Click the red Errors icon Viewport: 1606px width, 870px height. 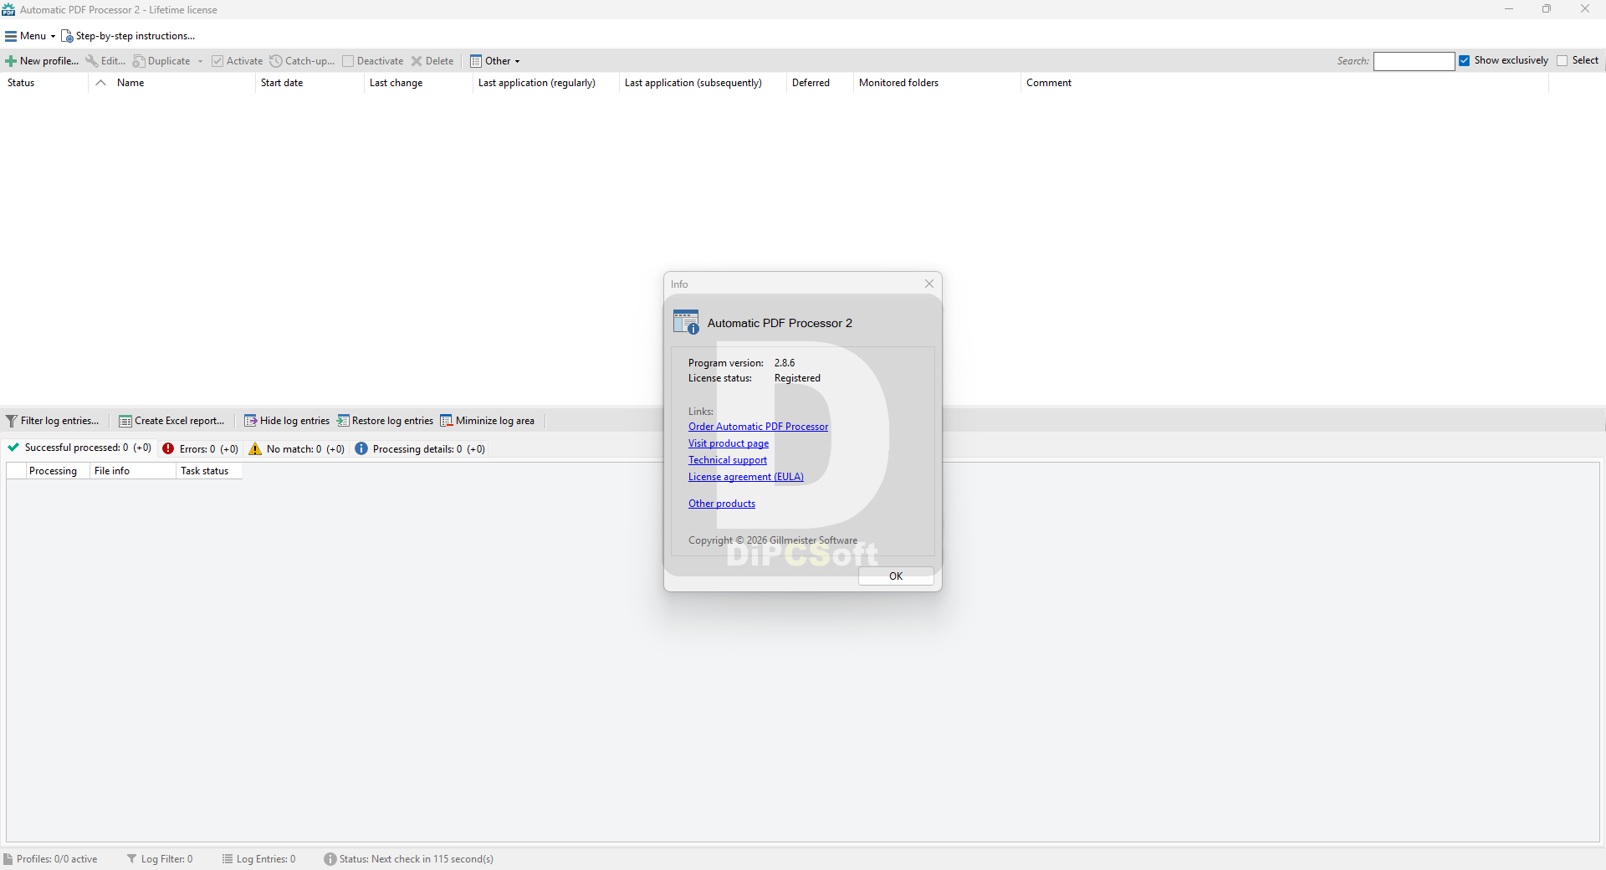[x=168, y=448]
